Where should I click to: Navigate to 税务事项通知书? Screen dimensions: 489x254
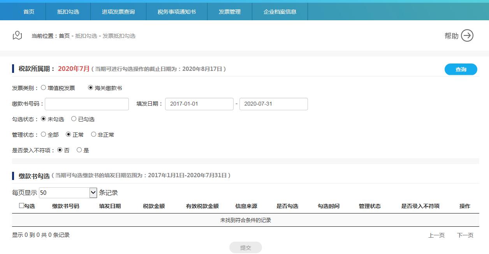pos(177,12)
